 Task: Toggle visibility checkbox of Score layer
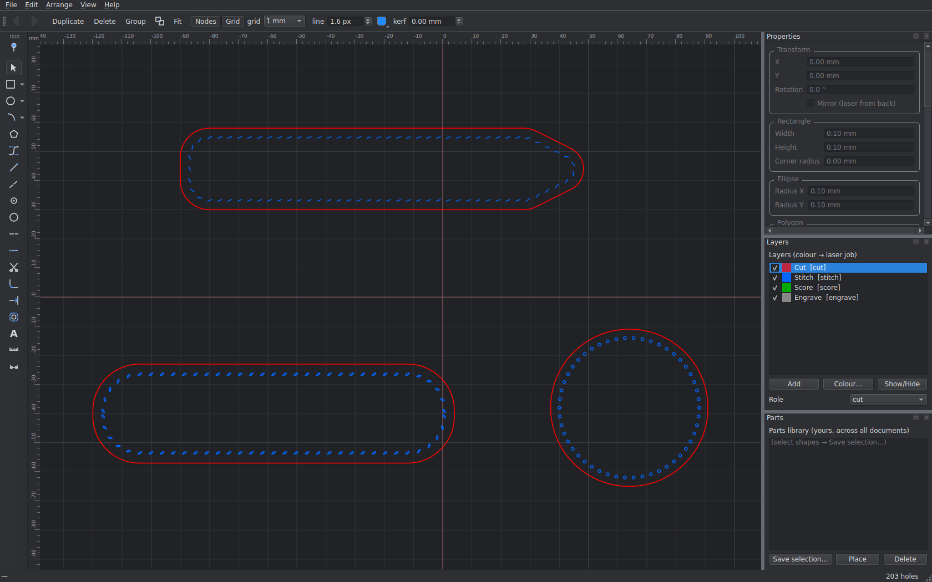(775, 288)
